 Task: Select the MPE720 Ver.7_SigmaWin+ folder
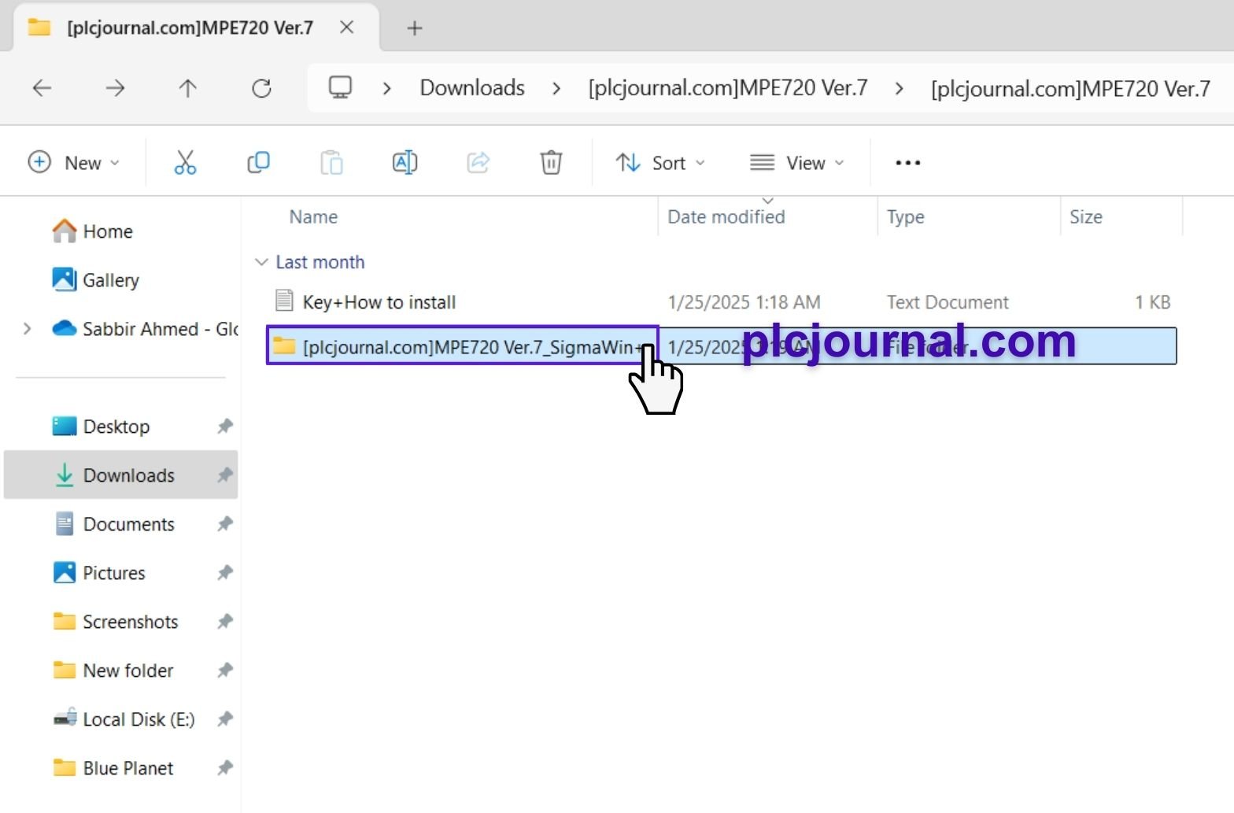tap(722, 346)
